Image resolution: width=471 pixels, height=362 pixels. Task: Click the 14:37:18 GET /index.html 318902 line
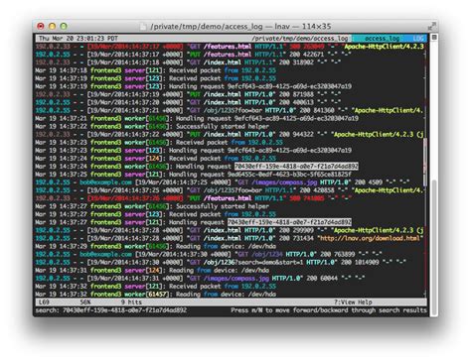tap(188, 62)
